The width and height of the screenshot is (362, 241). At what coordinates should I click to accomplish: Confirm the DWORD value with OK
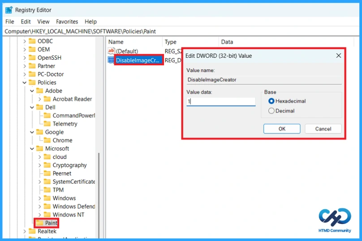coord(282,129)
